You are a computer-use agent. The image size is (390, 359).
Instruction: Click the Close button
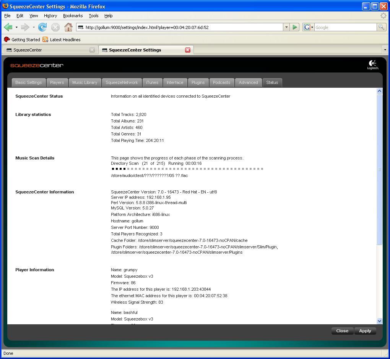point(342,331)
